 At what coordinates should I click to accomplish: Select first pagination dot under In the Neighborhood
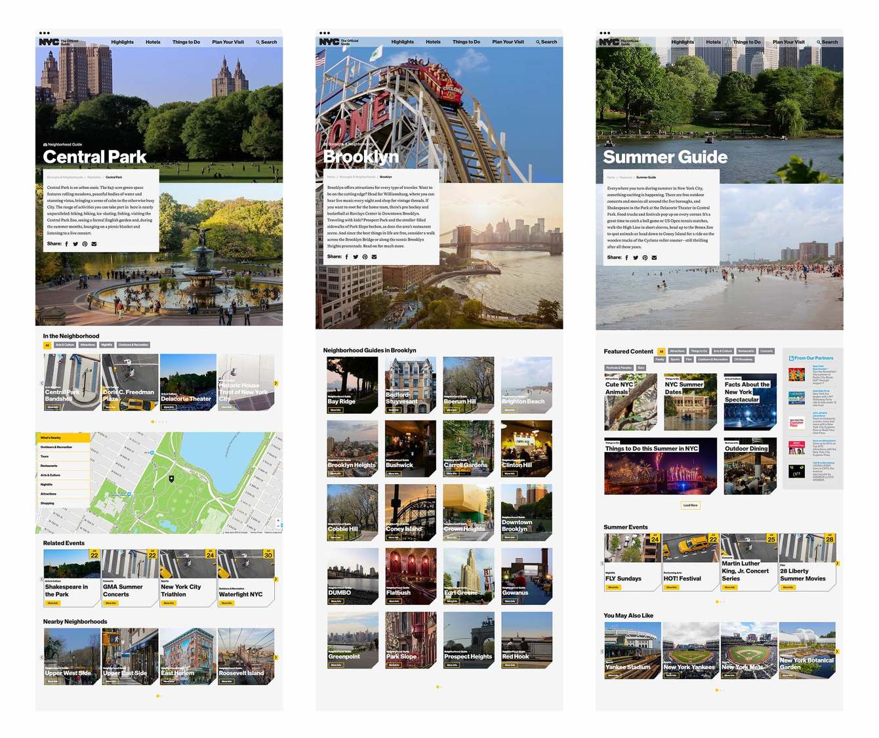pos(153,422)
